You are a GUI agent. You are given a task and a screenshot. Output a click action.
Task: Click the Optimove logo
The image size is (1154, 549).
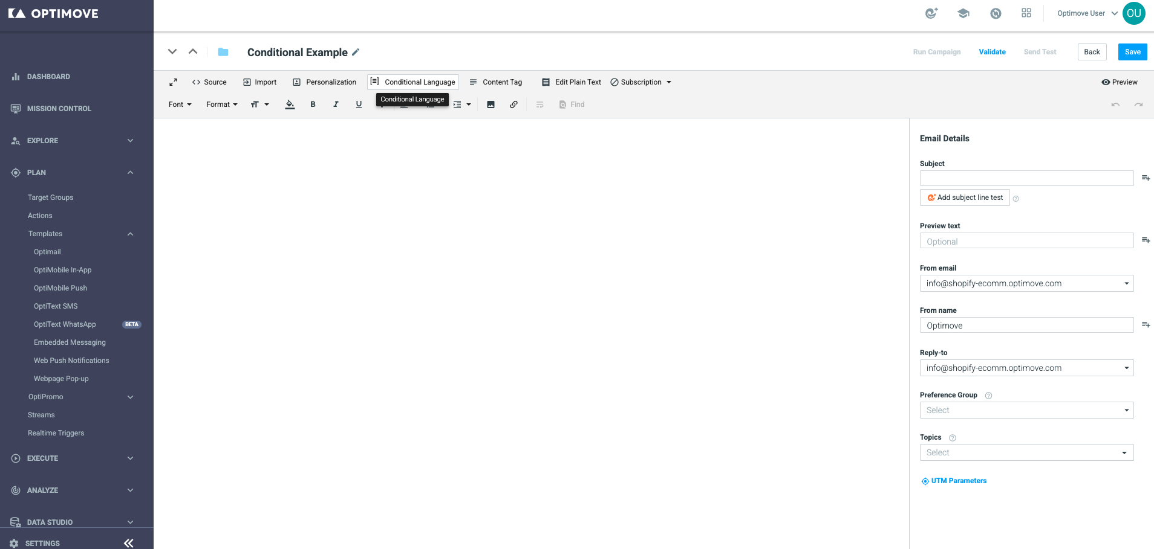(53, 13)
